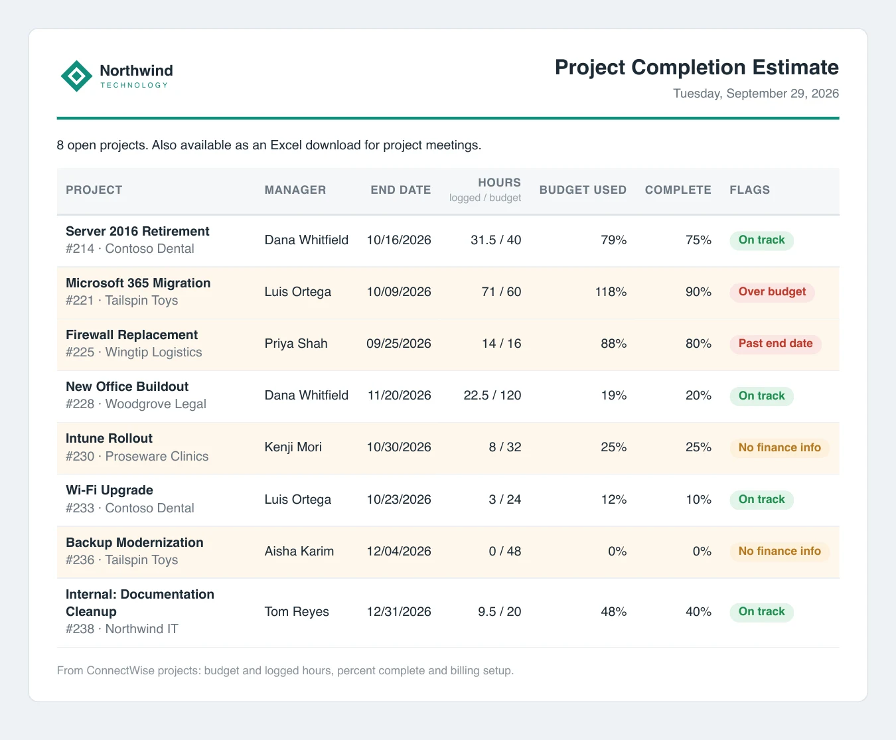Click On track badge for Documentation Cleanup
This screenshot has width=896, height=740.
(x=761, y=612)
